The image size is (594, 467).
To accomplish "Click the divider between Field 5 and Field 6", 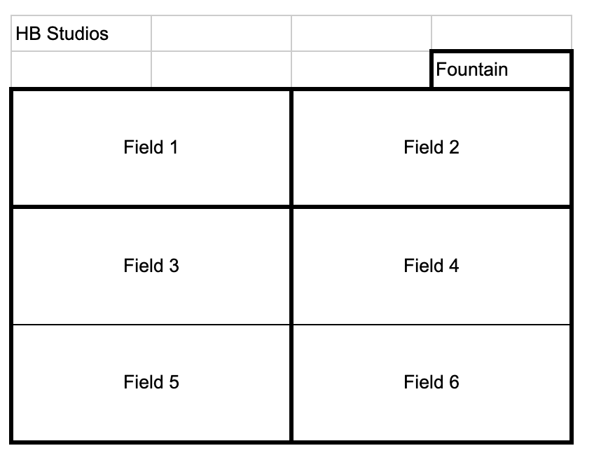I will pyautogui.click(x=291, y=382).
